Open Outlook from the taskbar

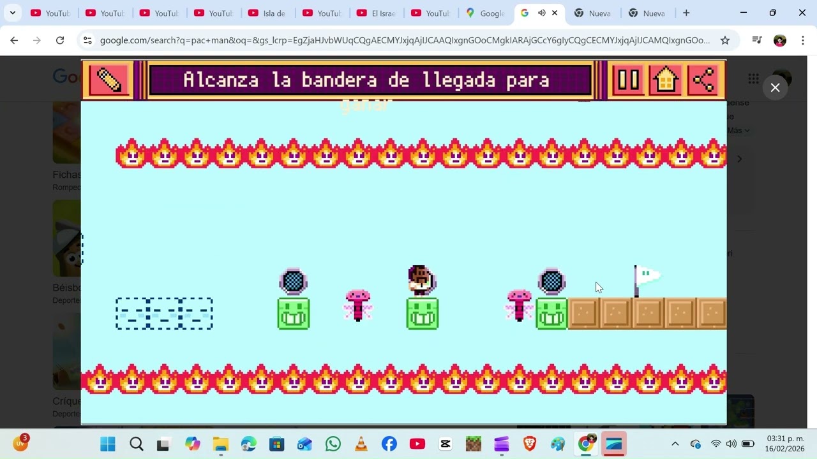point(304,444)
